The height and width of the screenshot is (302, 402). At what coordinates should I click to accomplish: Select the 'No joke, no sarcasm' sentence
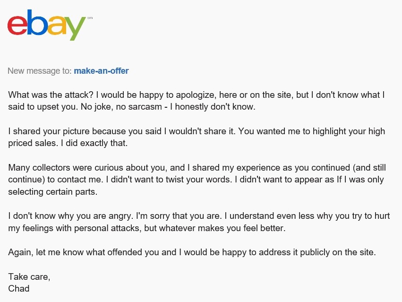pyautogui.click(x=168, y=107)
